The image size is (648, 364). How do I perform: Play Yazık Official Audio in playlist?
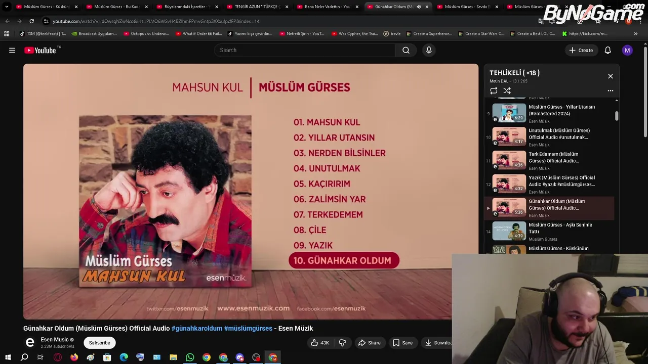click(549, 184)
